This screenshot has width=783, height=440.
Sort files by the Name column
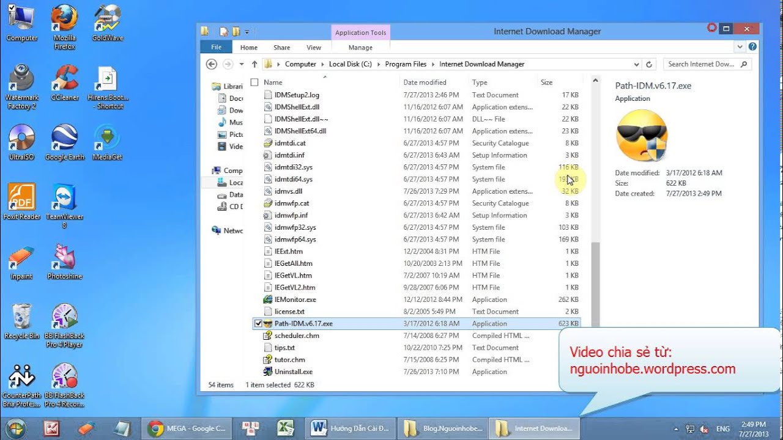(x=273, y=82)
